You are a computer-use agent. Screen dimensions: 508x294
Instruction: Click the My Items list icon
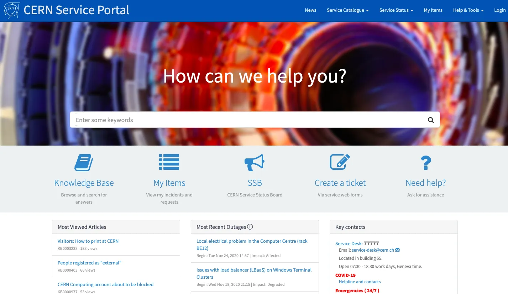pyautogui.click(x=169, y=162)
